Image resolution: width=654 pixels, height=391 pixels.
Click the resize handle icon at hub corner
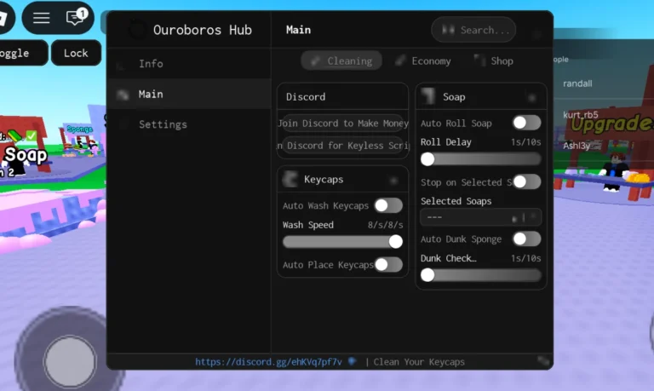pos(543,360)
